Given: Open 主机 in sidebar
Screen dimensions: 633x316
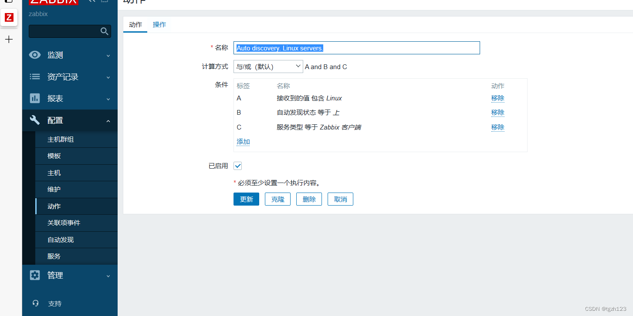Looking at the screenshot, I should [x=76, y=173].
